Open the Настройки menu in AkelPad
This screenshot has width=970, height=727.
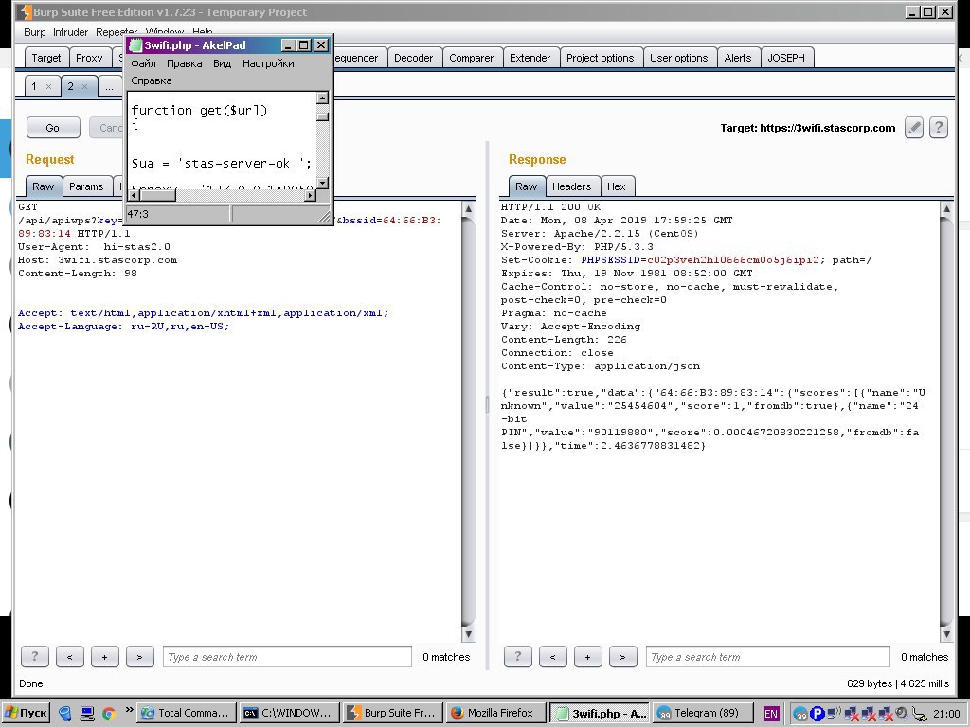pos(268,63)
